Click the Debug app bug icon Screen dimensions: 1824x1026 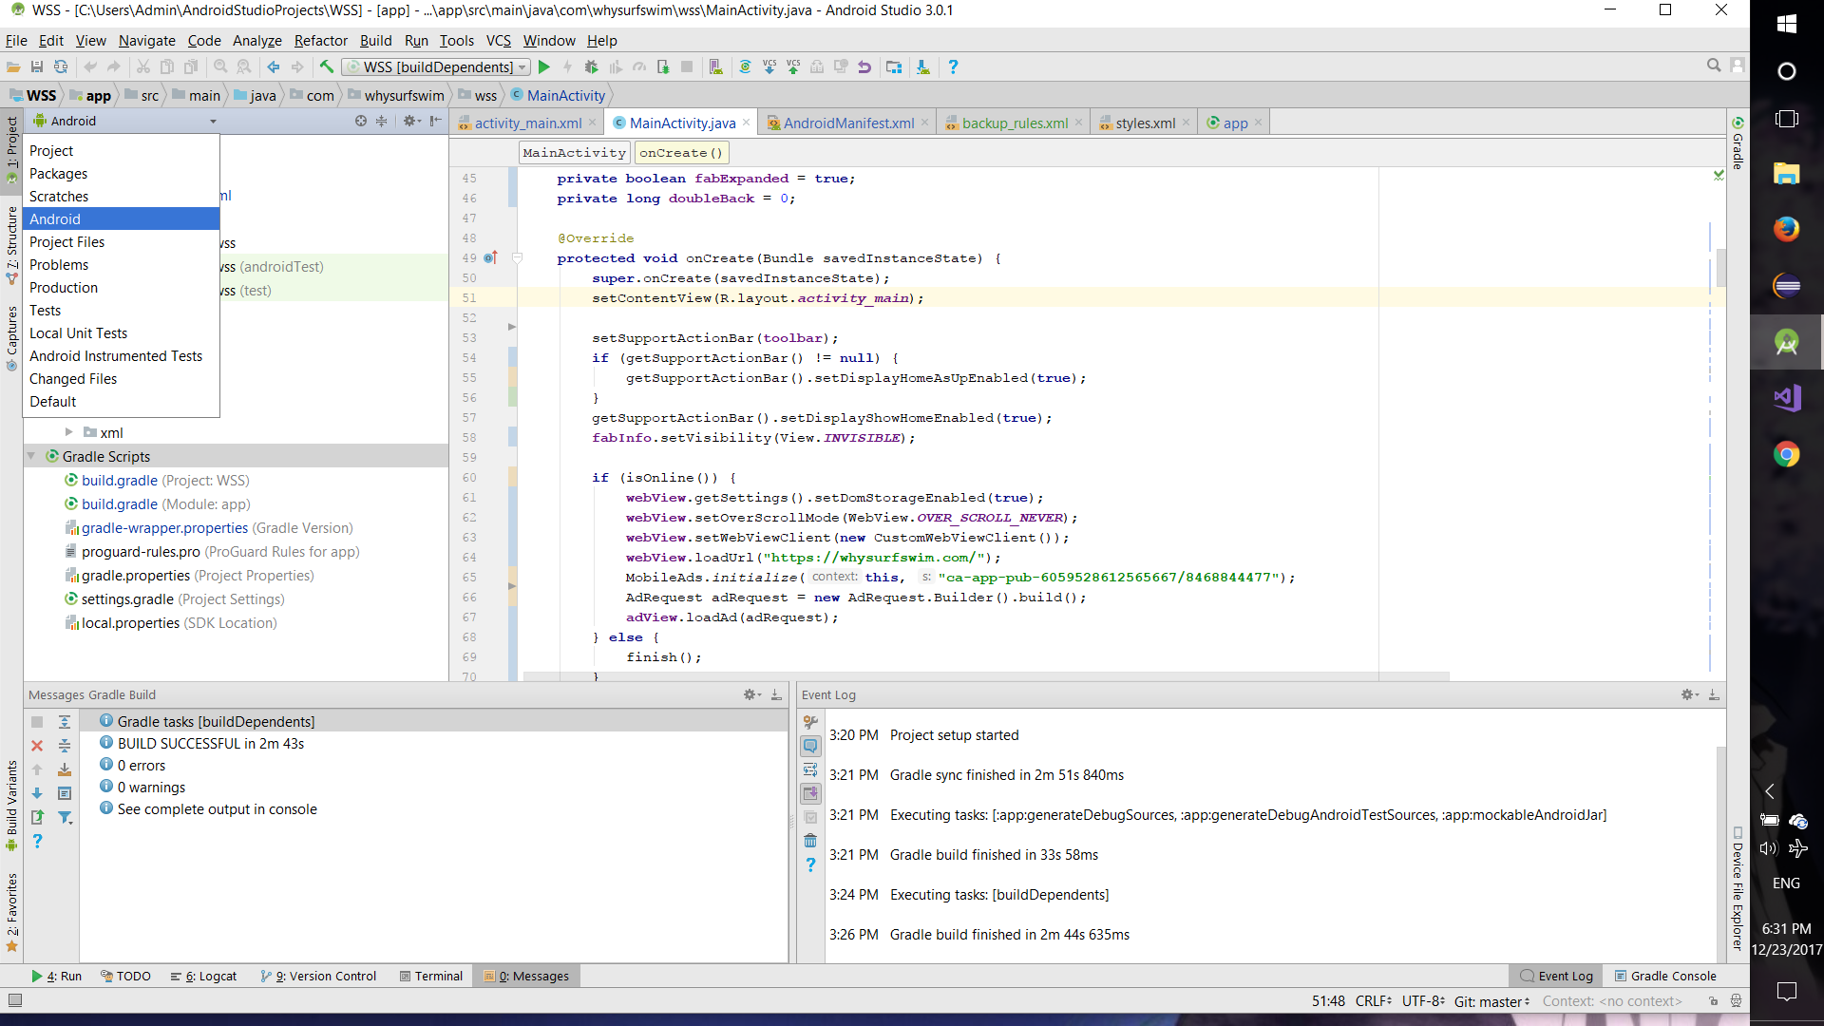(591, 67)
